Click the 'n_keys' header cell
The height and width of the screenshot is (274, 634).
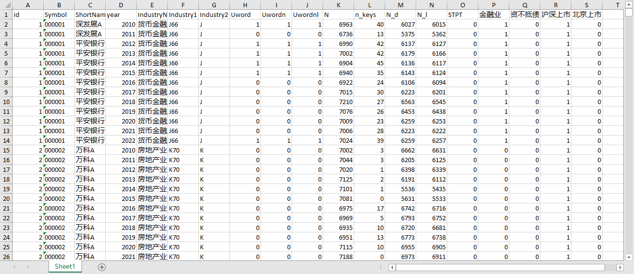tap(369, 15)
